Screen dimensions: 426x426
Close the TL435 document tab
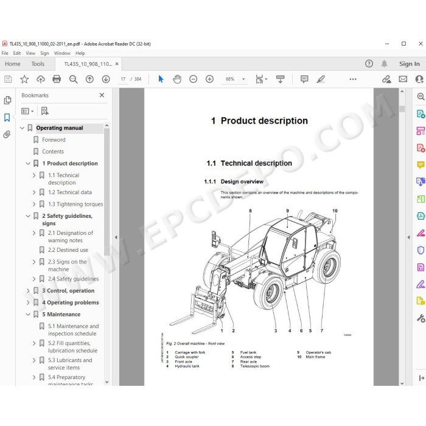pyautogui.click(x=117, y=64)
